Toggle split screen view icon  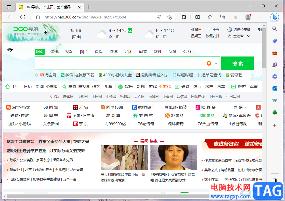[197, 17]
